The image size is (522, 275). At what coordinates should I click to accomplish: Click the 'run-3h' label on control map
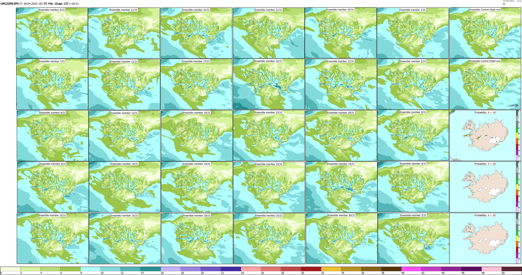click(514, 106)
